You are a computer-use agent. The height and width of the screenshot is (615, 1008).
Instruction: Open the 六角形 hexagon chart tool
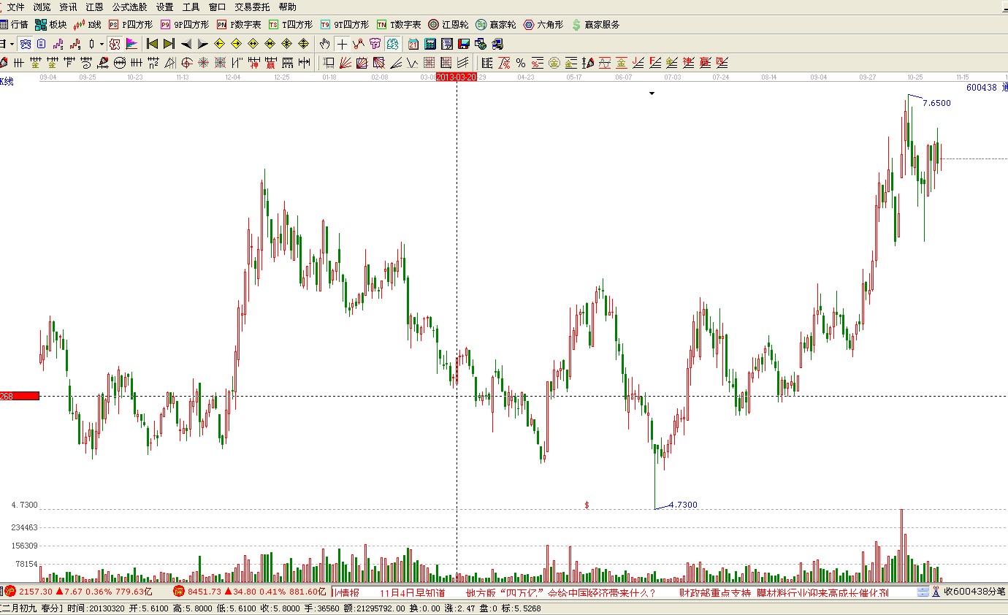pyautogui.click(x=543, y=25)
